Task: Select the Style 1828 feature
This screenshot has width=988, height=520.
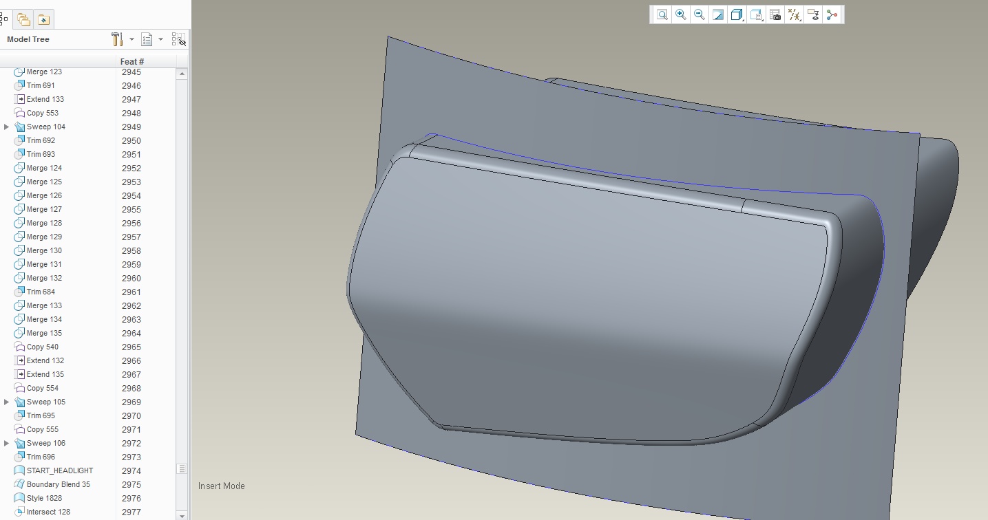Action: (44, 498)
